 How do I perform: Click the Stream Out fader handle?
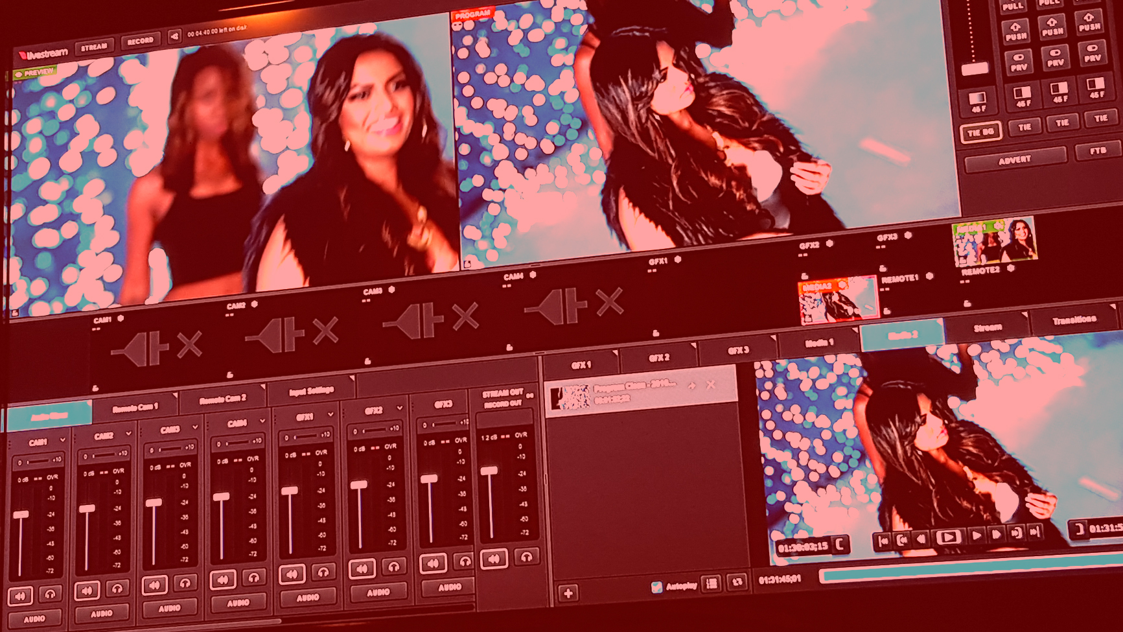coord(489,471)
